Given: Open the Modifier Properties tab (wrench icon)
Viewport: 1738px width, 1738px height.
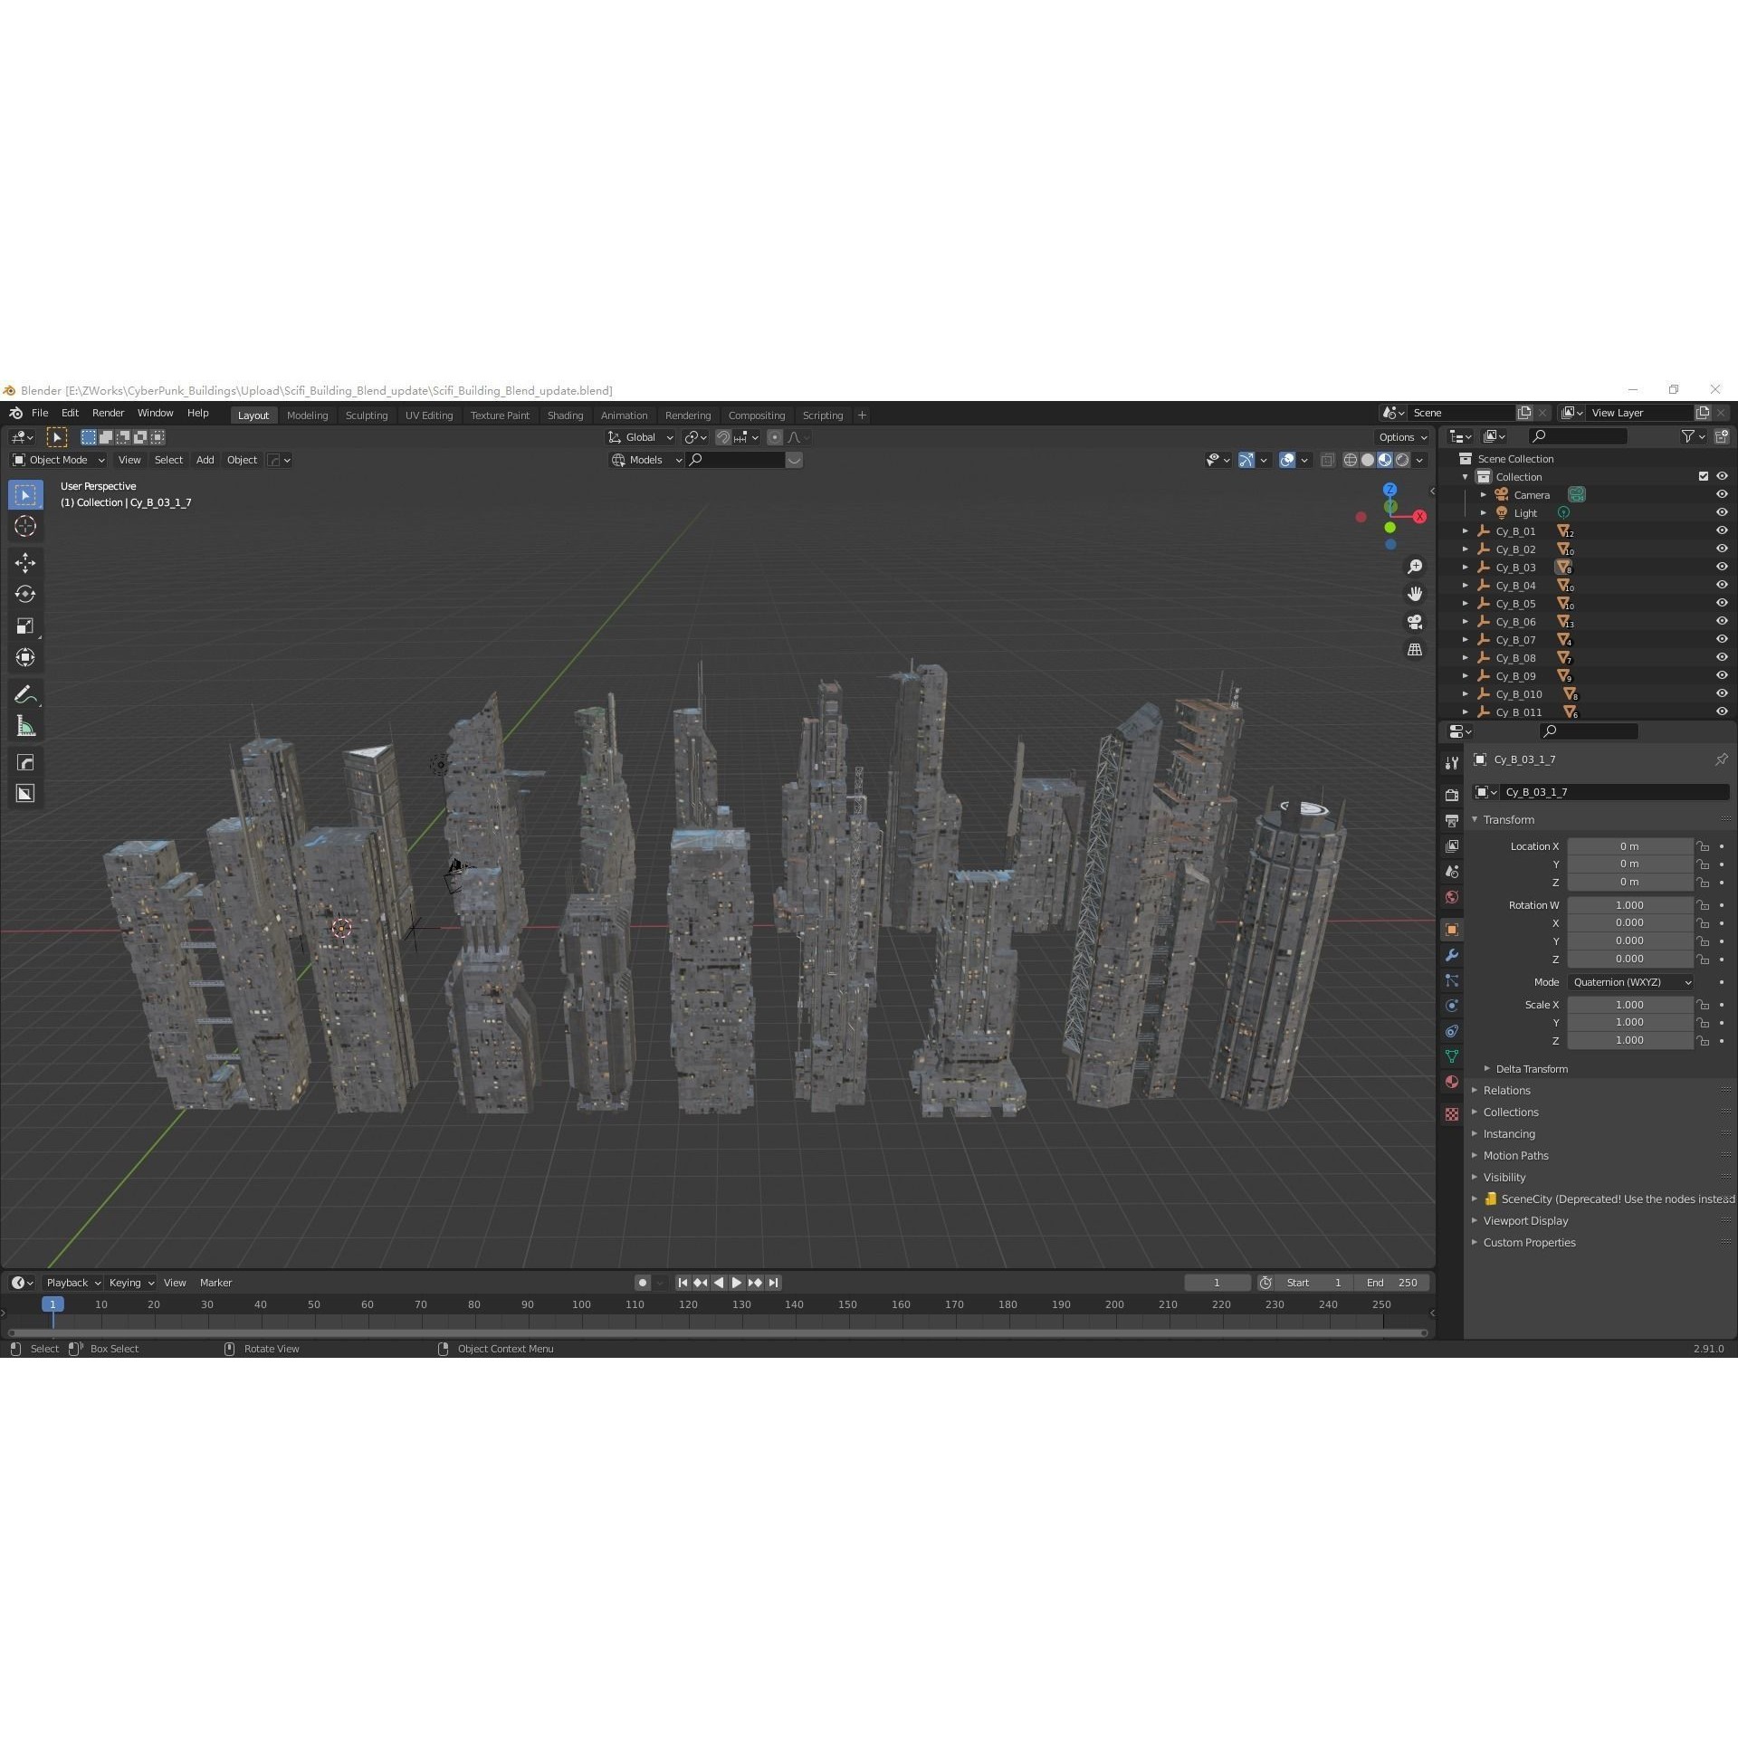Looking at the screenshot, I should pos(1452,953).
